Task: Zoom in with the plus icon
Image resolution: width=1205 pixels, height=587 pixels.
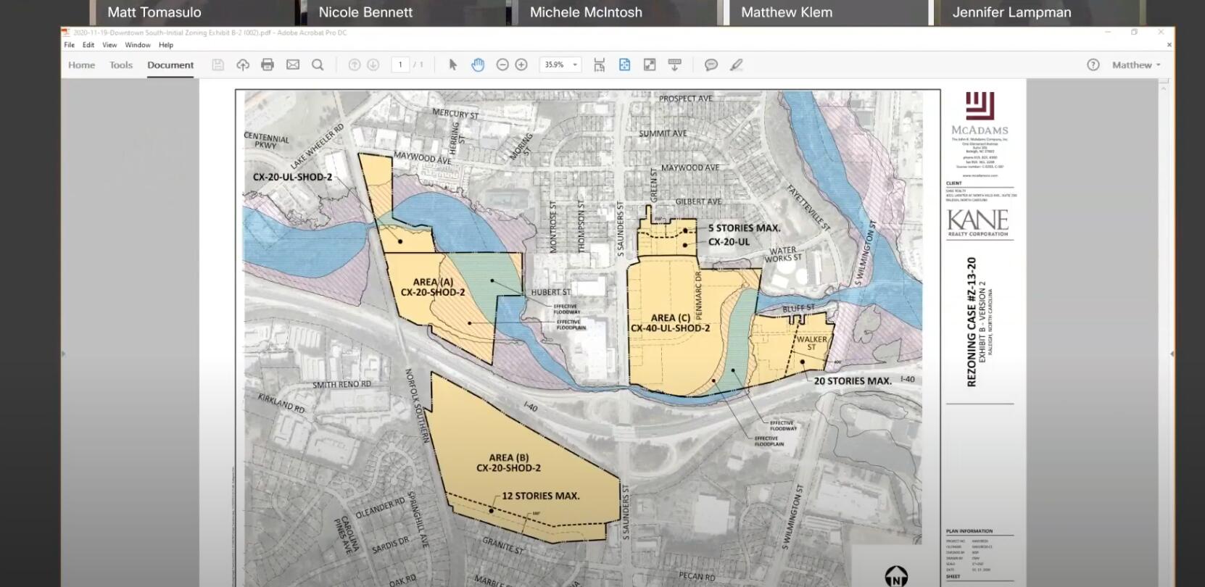Action: [x=521, y=65]
